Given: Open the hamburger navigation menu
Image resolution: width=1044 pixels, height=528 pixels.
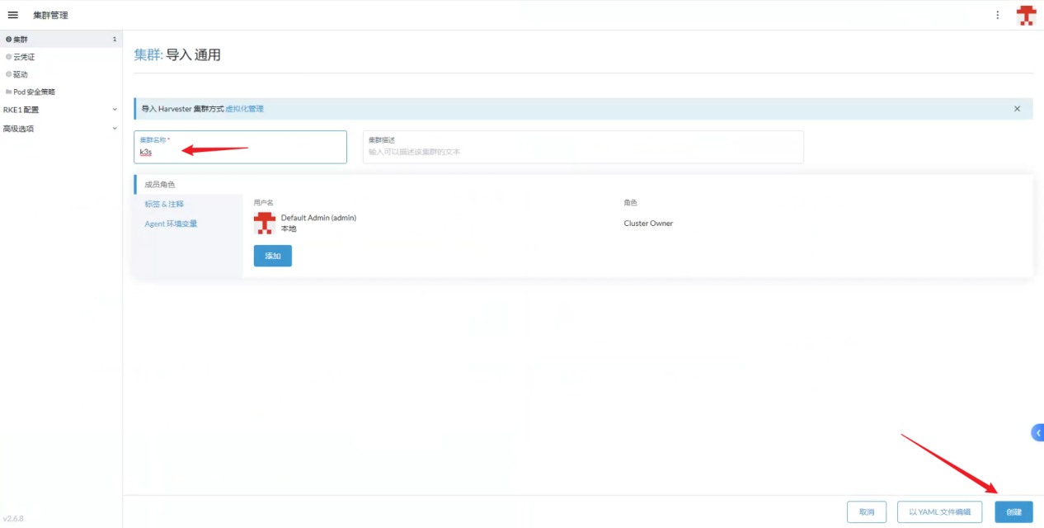Looking at the screenshot, I should point(13,15).
